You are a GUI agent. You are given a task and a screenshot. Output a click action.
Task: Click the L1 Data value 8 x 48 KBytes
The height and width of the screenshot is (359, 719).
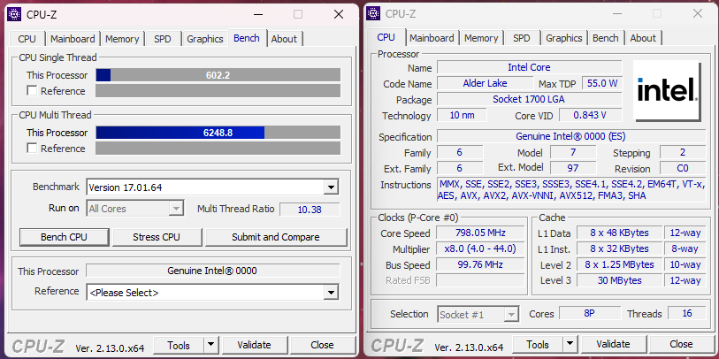point(619,233)
